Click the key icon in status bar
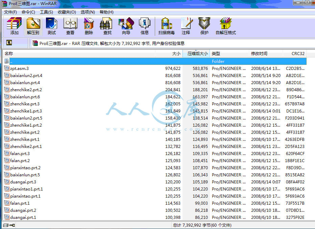This screenshot has width=315, height=229. coord(12,225)
